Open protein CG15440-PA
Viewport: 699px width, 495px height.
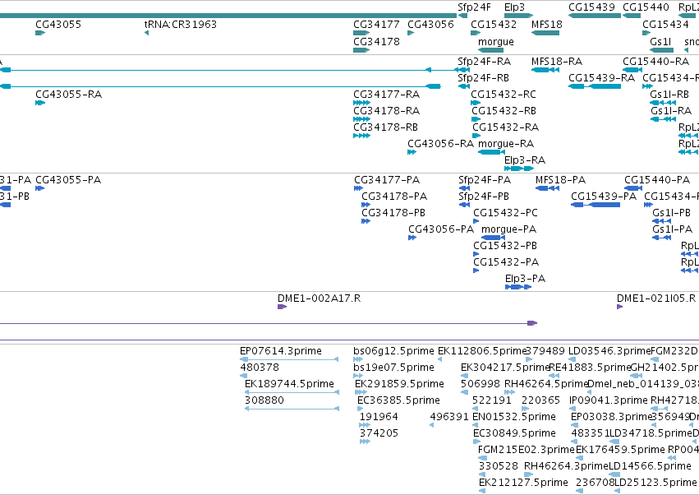click(657, 180)
